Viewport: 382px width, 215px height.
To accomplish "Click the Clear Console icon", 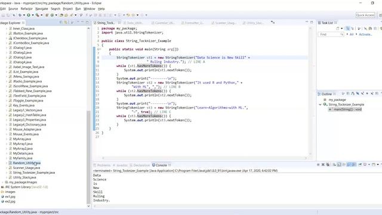I will 334,165.
